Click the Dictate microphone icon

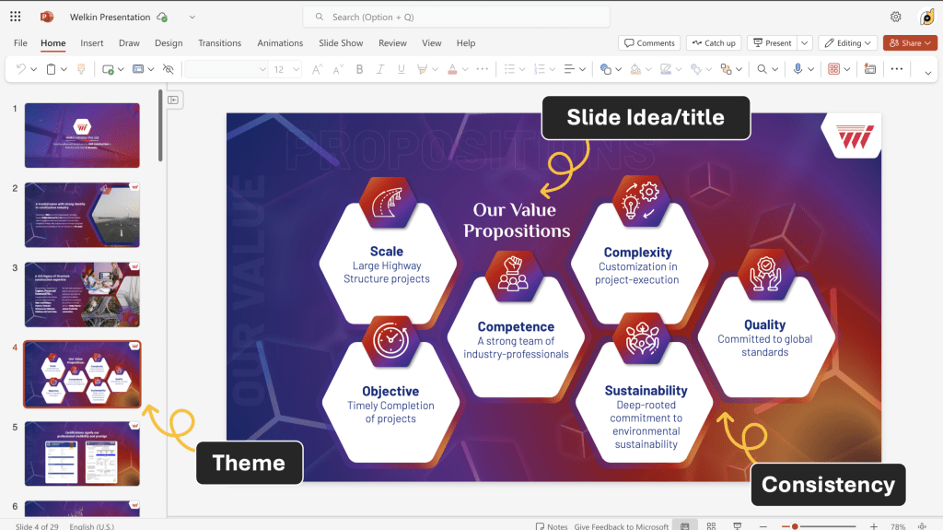point(797,69)
